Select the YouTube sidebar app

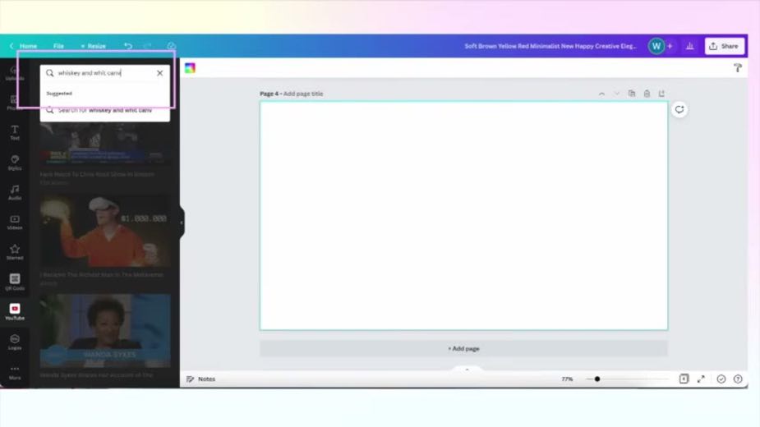point(15,312)
